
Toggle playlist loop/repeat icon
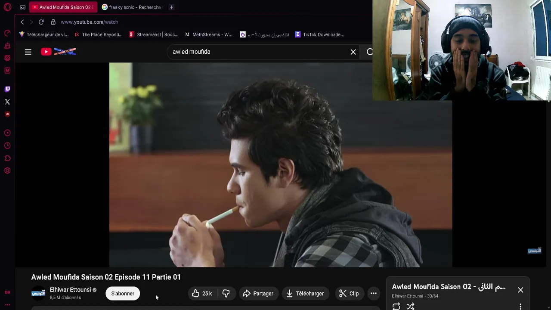click(396, 306)
